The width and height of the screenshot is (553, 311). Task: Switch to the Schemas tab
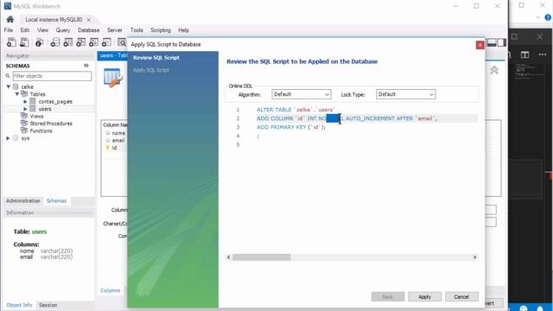(x=56, y=200)
